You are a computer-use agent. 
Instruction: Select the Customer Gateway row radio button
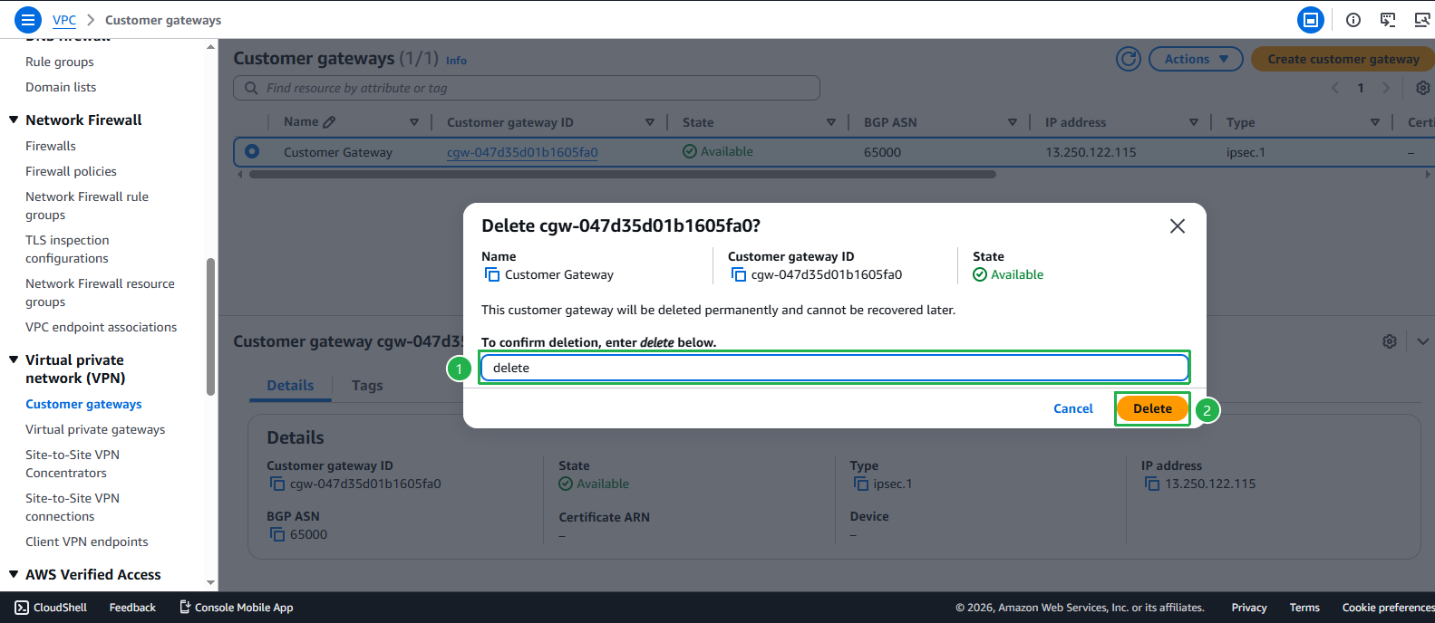pyautogui.click(x=252, y=151)
